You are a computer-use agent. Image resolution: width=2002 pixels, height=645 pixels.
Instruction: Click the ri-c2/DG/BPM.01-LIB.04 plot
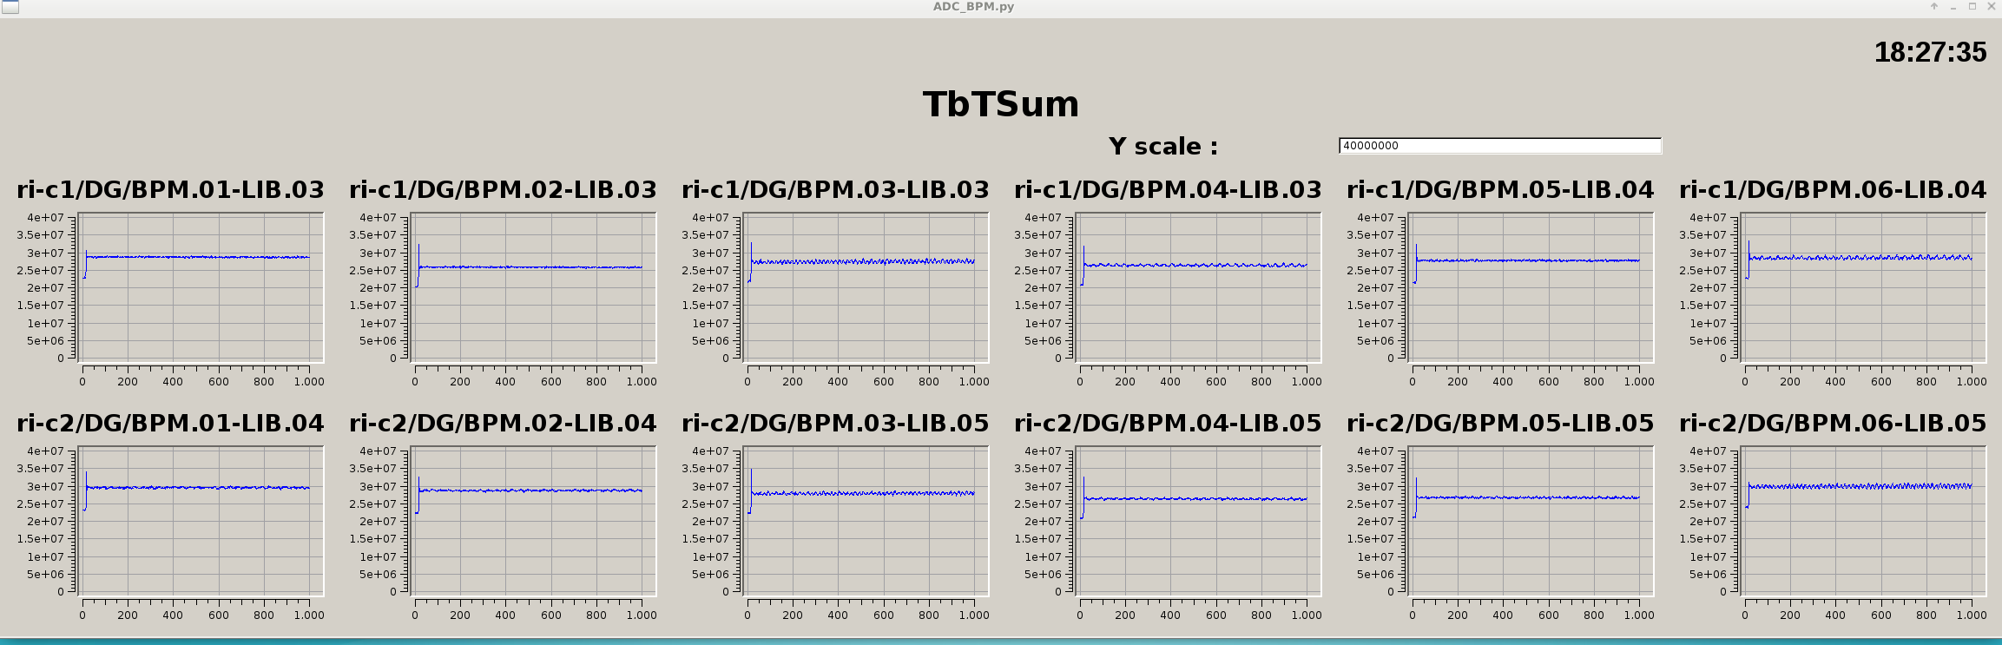[201, 522]
